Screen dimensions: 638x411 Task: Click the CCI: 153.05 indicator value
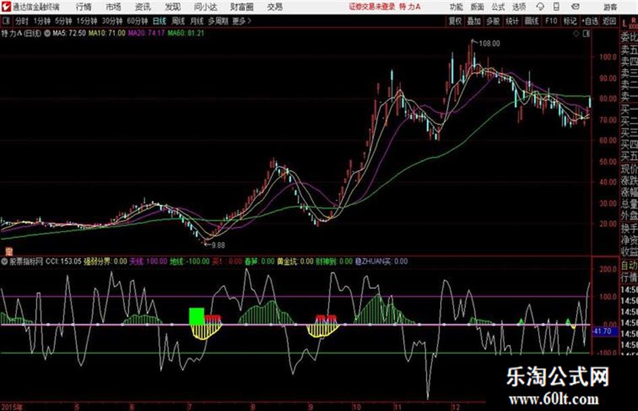tap(63, 262)
